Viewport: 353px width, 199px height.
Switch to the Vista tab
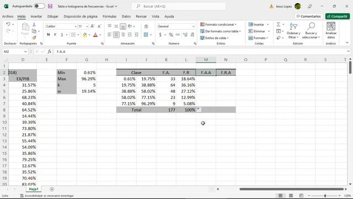pyautogui.click(x=156, y=17)
